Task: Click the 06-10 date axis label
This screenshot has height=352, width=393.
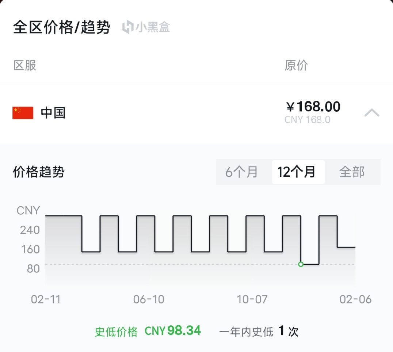Action: click(149, 299)
